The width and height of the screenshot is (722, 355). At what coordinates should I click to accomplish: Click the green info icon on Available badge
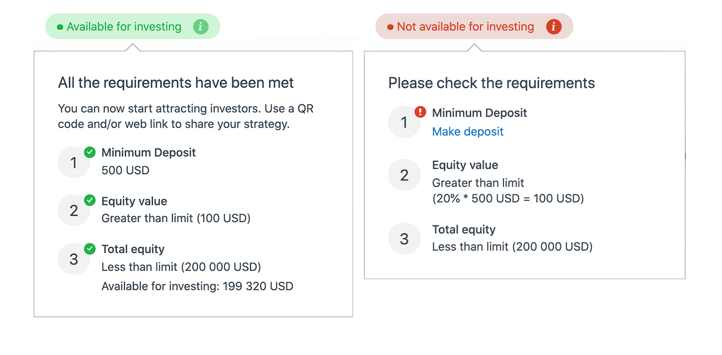pyautogui.click(x=201, y=27)
